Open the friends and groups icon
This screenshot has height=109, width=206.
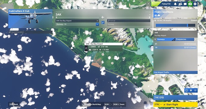[x=180, y=4]
